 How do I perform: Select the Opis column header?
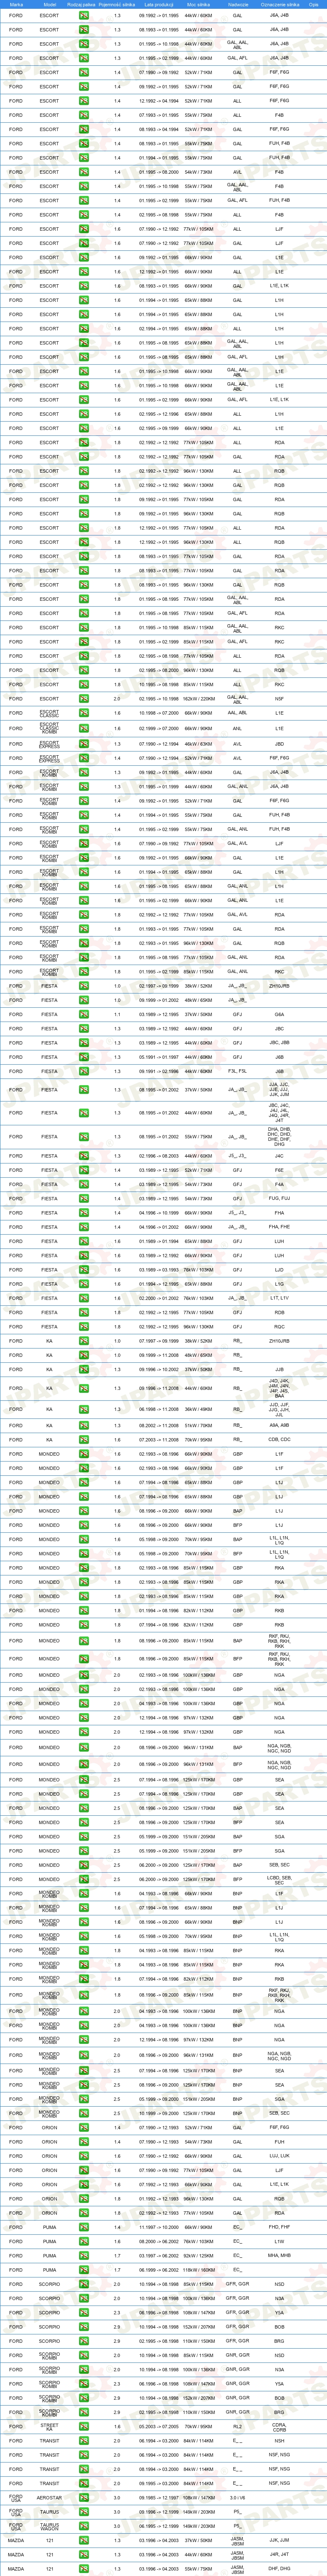coord(314,5)
